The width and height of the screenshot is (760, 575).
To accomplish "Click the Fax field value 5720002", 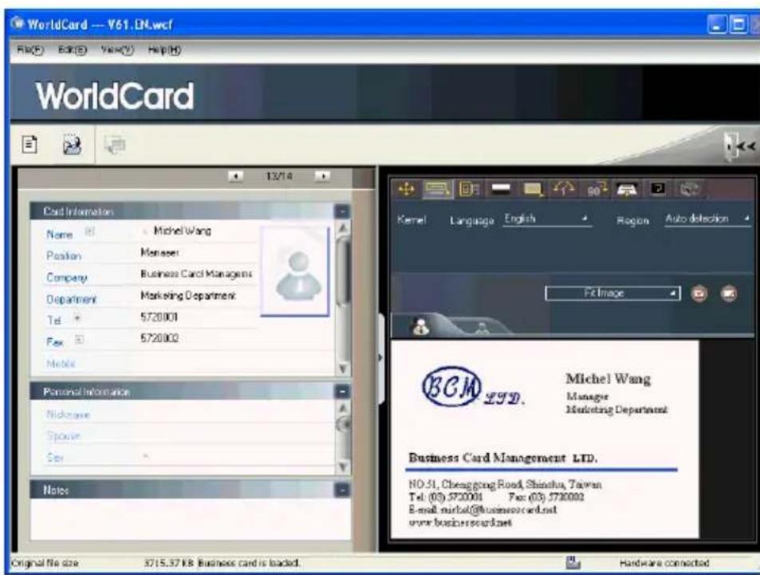I will coord(198,338).
